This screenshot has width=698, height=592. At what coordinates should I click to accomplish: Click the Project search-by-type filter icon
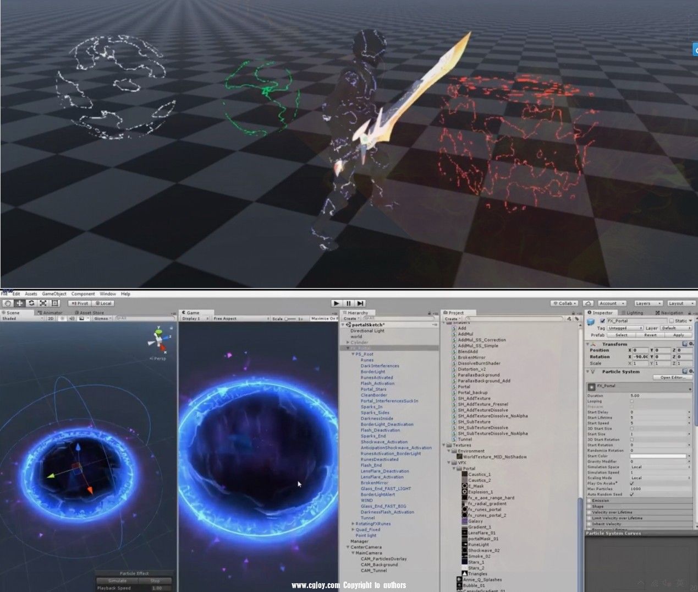[569, 319]
